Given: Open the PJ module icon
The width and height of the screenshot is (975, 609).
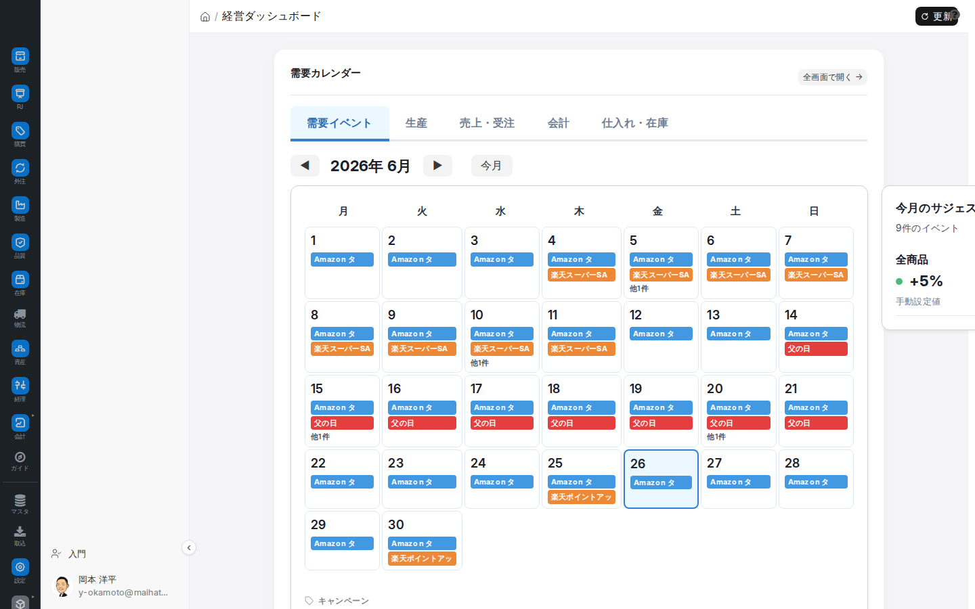Looking at the screenshot, I should pos(20,93).
